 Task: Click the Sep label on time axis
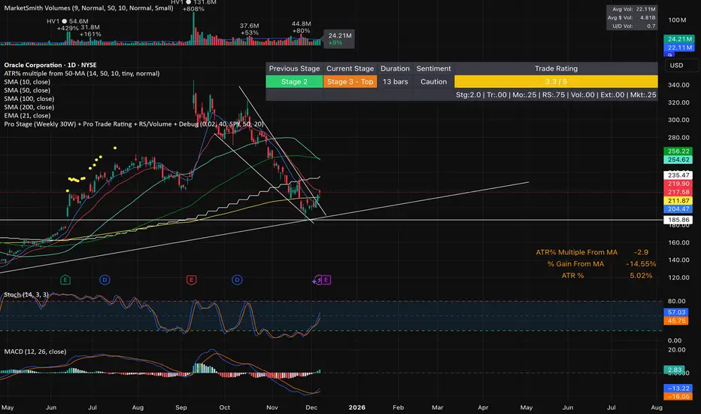[181, 407]
